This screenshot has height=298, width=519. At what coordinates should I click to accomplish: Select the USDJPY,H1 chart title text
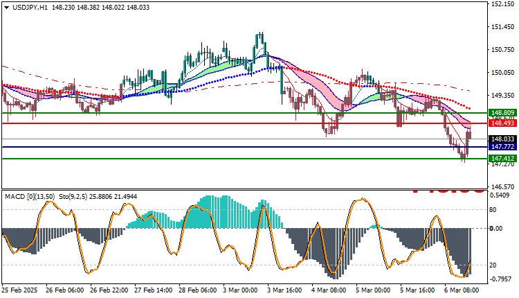point(30,8)
